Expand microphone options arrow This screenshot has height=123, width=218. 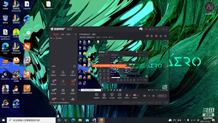(x=130, y=95)
